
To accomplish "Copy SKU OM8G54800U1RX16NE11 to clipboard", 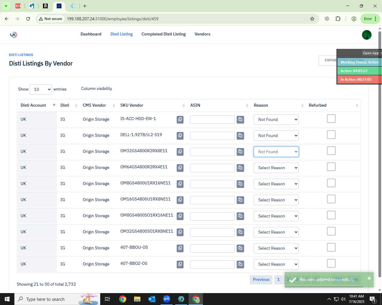I will tap(180, 184).
